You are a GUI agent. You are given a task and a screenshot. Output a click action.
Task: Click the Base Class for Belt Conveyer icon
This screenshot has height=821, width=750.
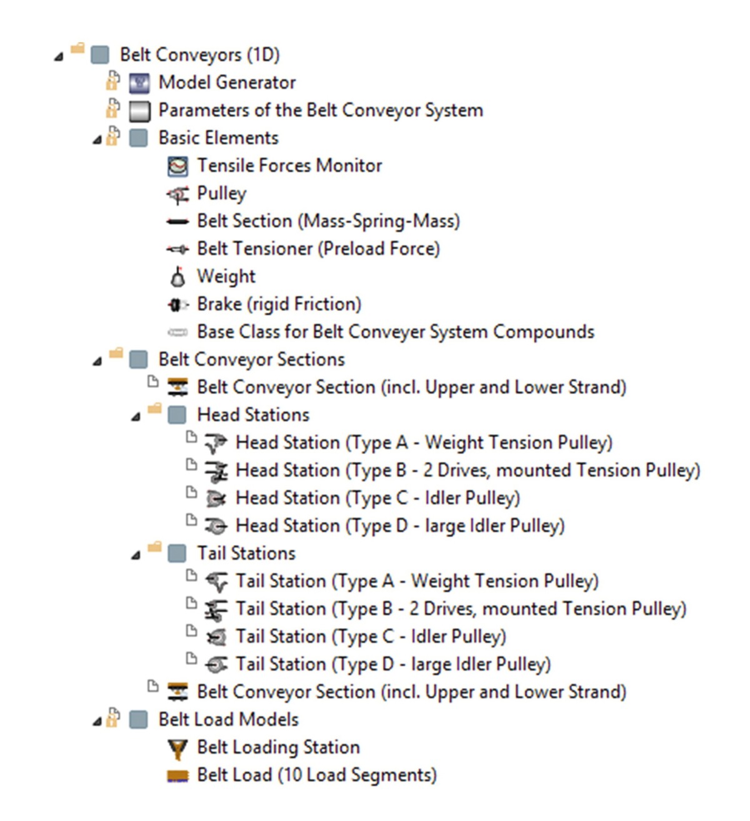click(x=177, y=332)
